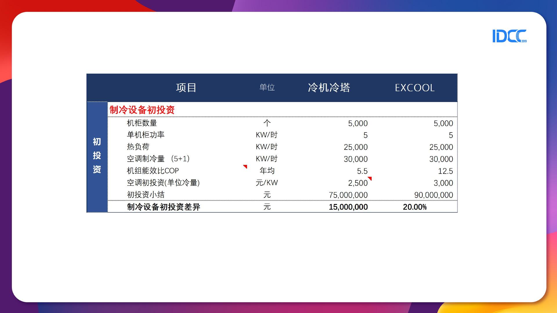Click the bold 15,000,000 difference value
This screenshot has width=557, height=313.
click(x=348, y=207)
